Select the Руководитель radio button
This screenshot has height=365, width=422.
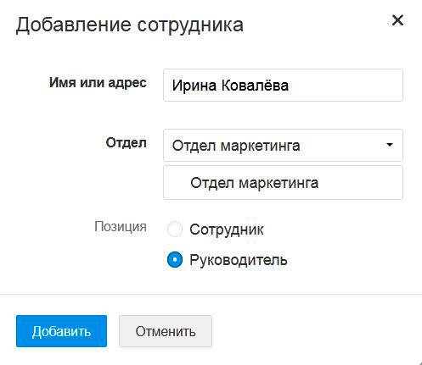175,259
